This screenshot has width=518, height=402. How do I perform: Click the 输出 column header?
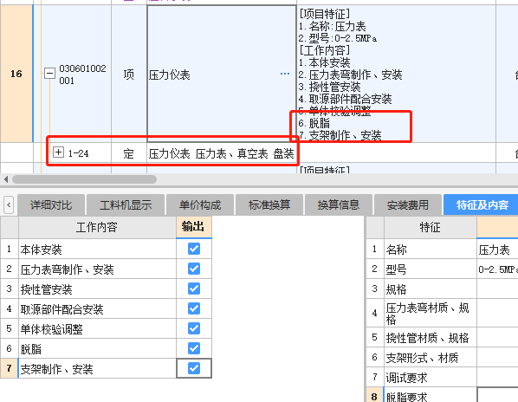tap(194, 227)
